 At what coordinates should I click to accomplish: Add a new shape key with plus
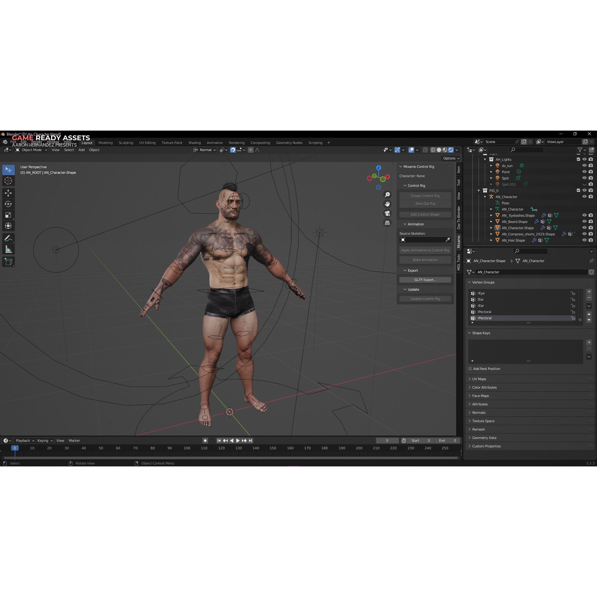pos(589,342)
